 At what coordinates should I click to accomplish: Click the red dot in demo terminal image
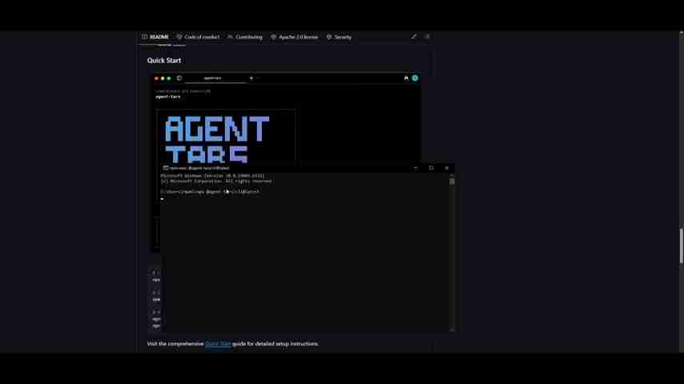pos(157,78)
